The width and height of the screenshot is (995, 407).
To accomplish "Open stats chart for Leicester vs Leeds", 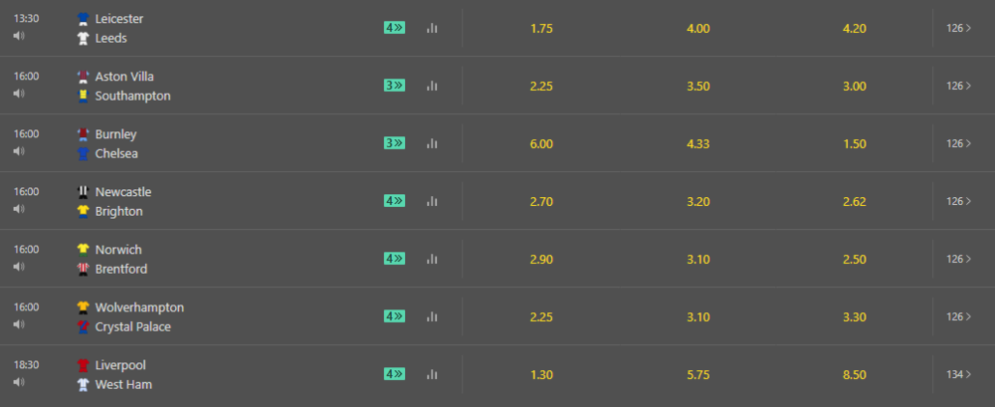I will 432,28.
